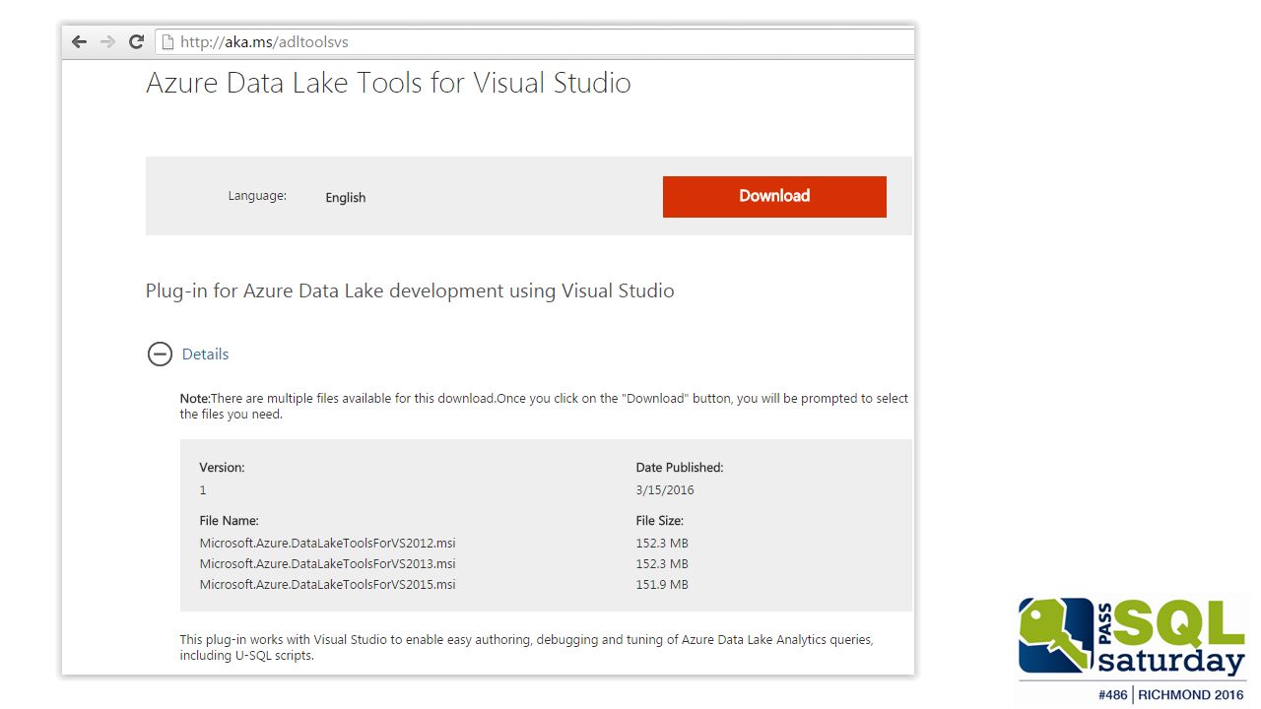Select Microsoft.Azure.DataLakeToolsForVS2015.msi file name
The image size is (1261, 709).
coord(327,584)
